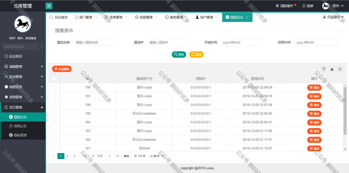Click the 锁屏 lock screen icon

pyautogui.click(x=304, y=6)
